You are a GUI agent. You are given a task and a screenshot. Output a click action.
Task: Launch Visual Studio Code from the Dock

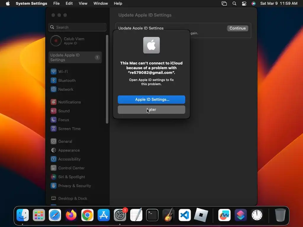tap(185, 215)
